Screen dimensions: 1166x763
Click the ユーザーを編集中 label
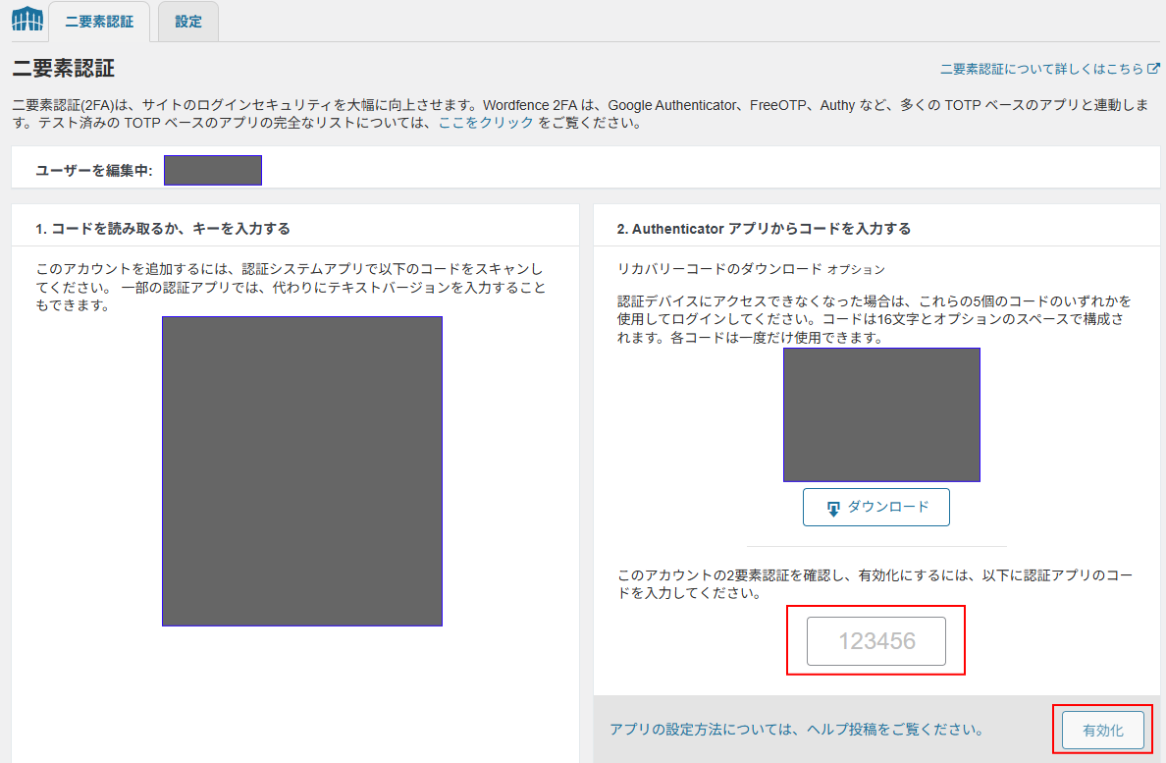94,171
